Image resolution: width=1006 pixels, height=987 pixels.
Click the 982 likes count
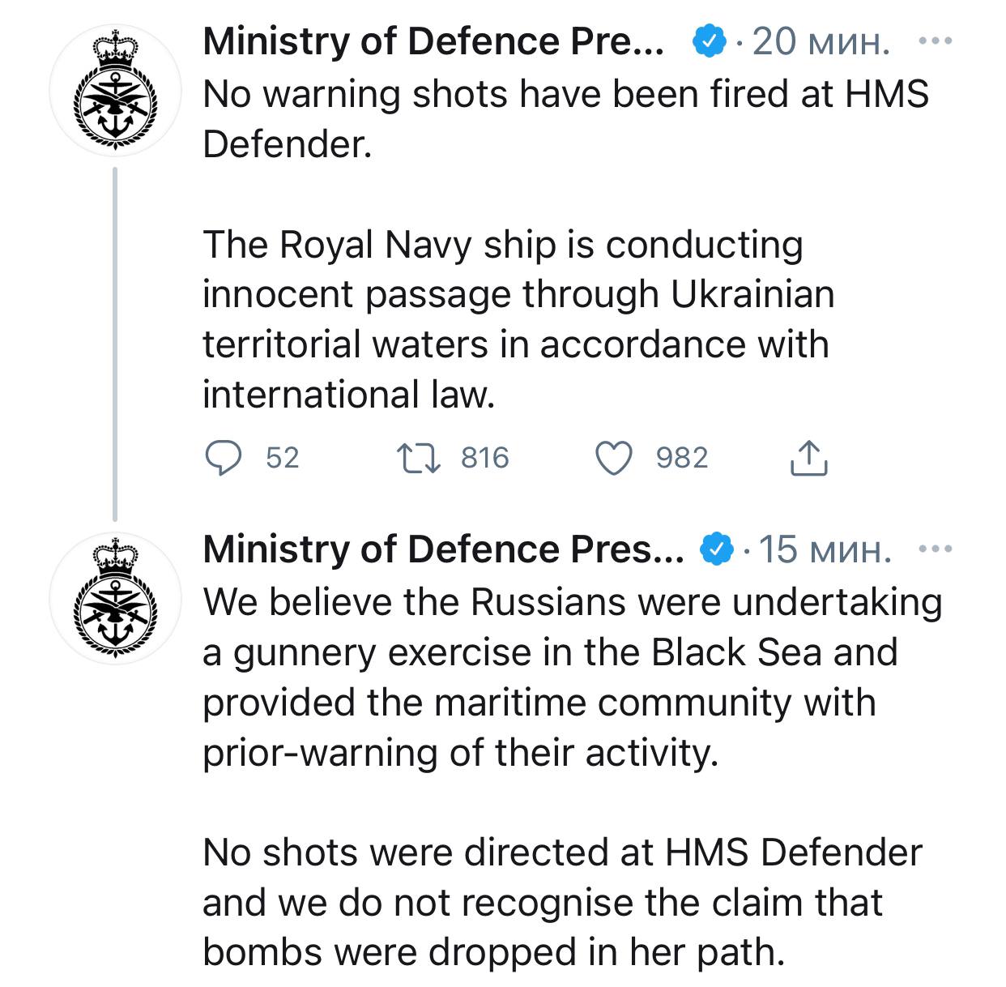pyautogui.click(x=682, y=459)
